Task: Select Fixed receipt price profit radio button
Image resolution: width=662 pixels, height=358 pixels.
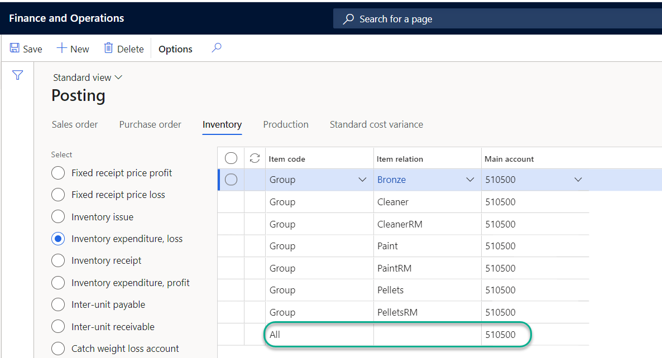Action: (58, 173)
